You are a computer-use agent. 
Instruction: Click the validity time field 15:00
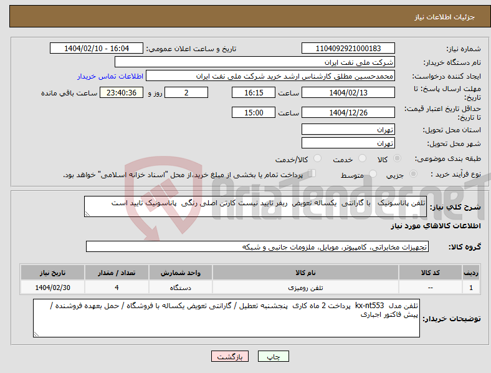coord(254,112)
